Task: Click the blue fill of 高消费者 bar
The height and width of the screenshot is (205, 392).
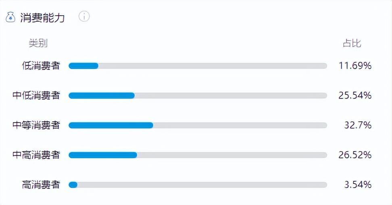Action: point(73,185)
